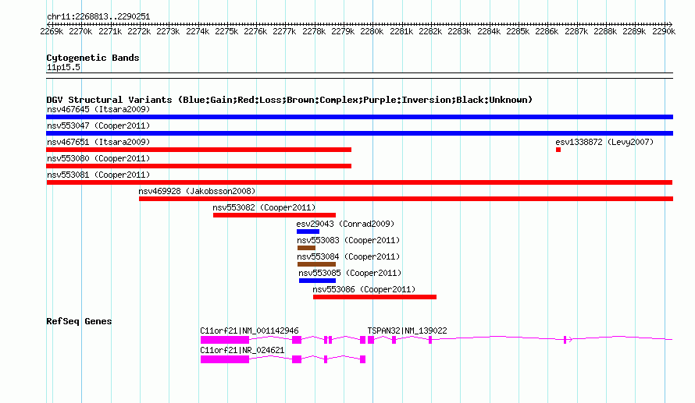Click the red nsv553081 loss variant bar
The image size is (695, 403).
pos(359,182)
